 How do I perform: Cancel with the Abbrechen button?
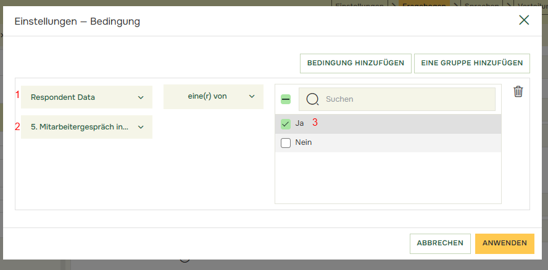(440, 243)
